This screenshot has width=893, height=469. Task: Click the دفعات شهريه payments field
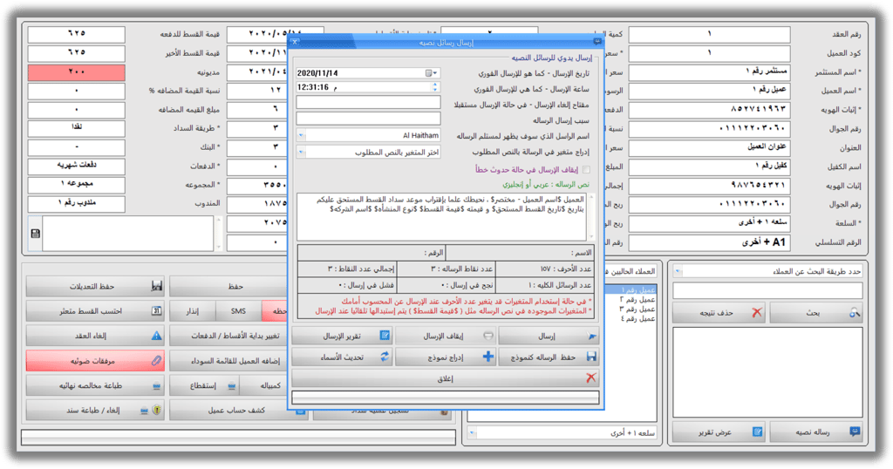coord(77,166)
